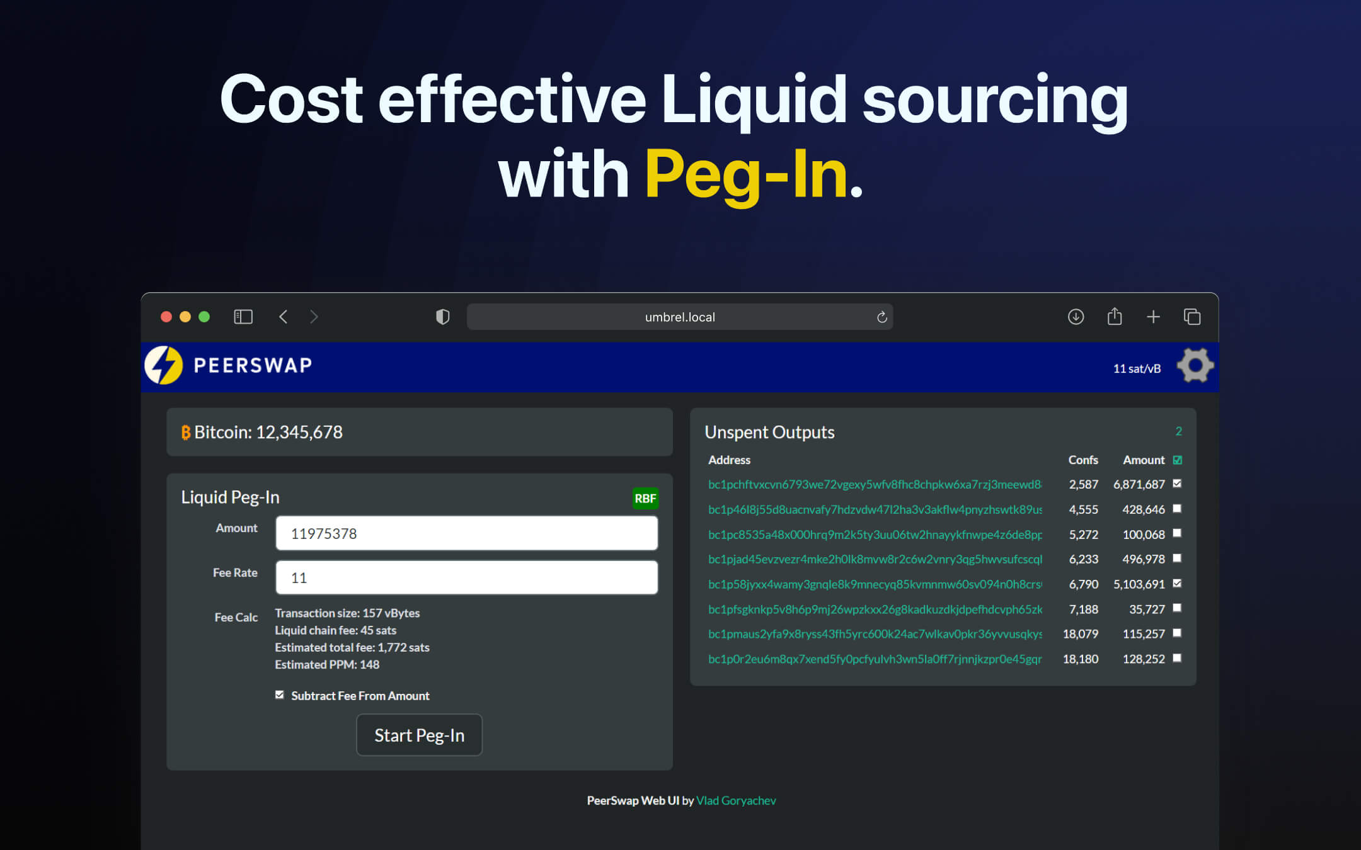Click the umbrel.local address bar
The image size is (1361, 850).
coord(679,317)
